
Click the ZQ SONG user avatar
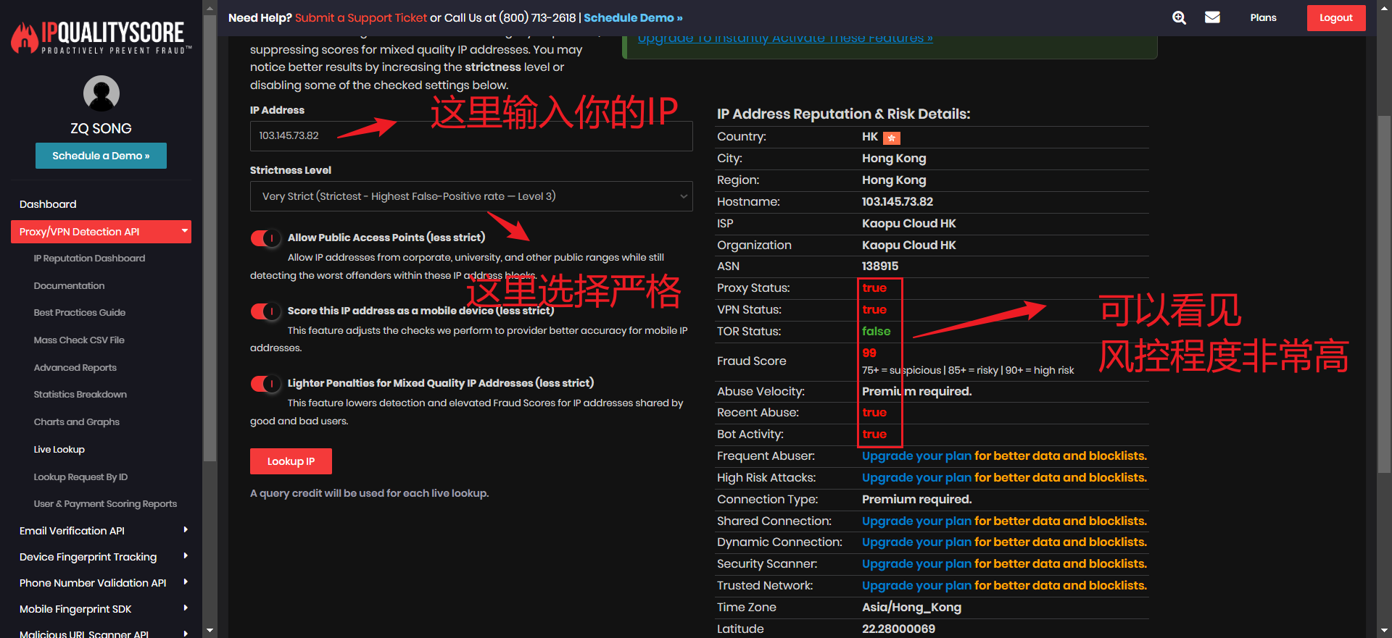[x=101, y=93]
